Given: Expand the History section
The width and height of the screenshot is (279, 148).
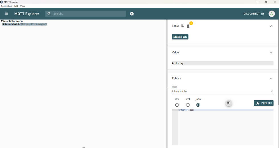Looking at the screenshot, I should point(223,63).
